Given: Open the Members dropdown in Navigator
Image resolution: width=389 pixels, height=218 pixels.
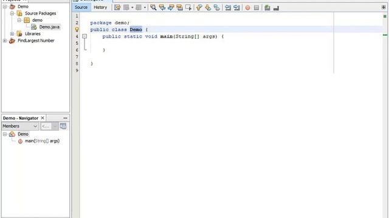Looking at the screenshot, I should [20, 126].
